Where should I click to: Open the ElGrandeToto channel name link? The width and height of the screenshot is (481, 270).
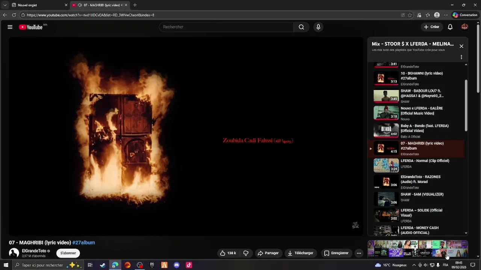point(34,251)
